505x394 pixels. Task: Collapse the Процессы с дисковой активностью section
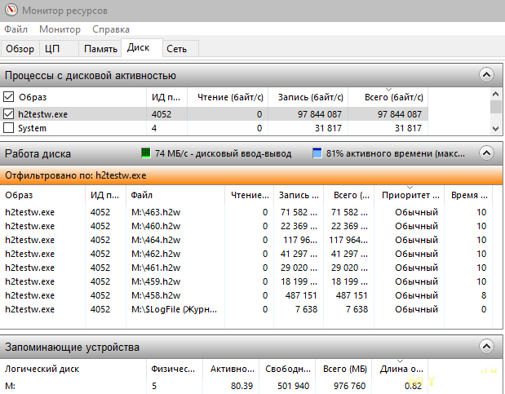click(486, 75)
